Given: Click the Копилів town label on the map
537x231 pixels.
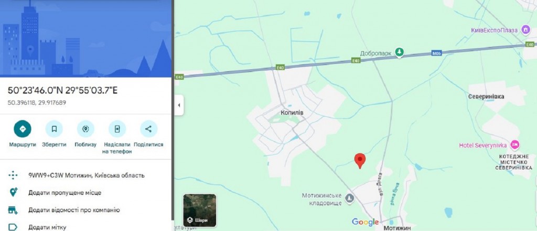Looking at the screenshot, I should coord(292,113).
